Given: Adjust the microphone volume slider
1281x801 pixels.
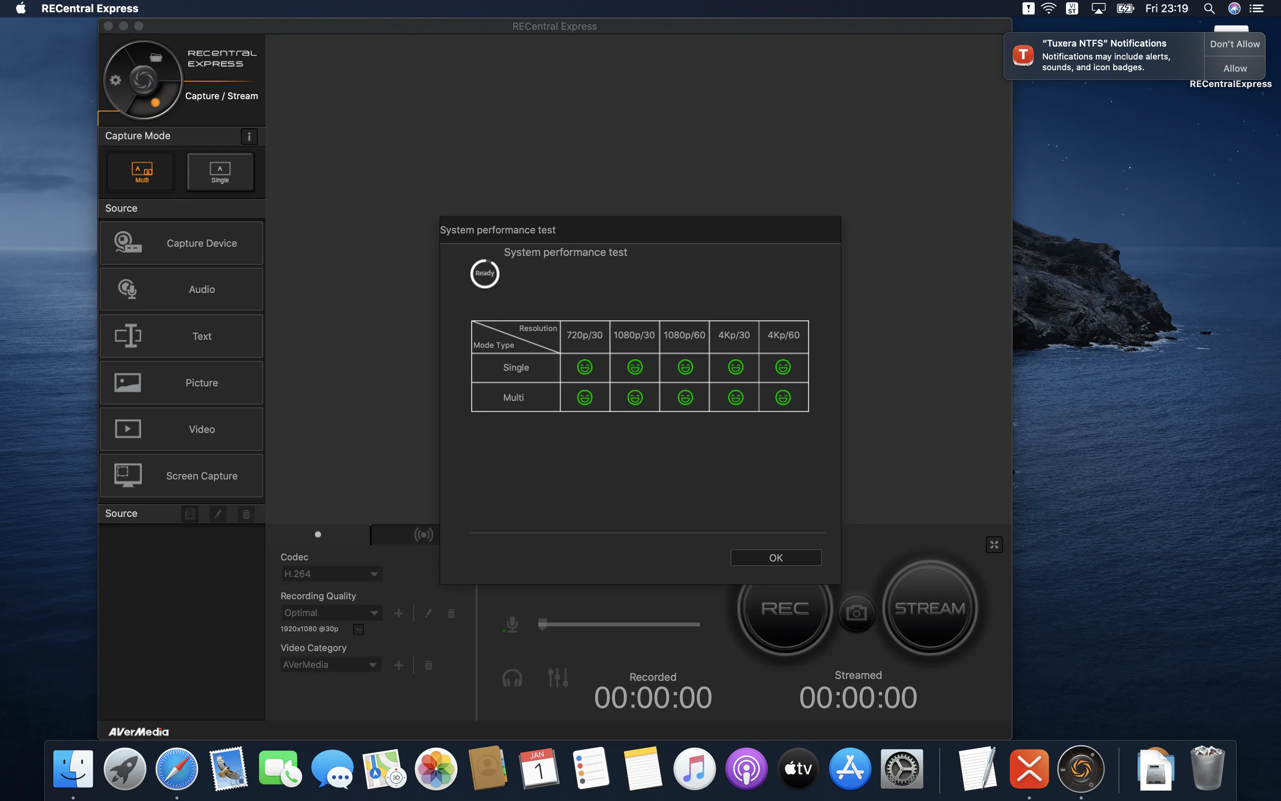Looking at the screenshot, I should pos(618,625).
